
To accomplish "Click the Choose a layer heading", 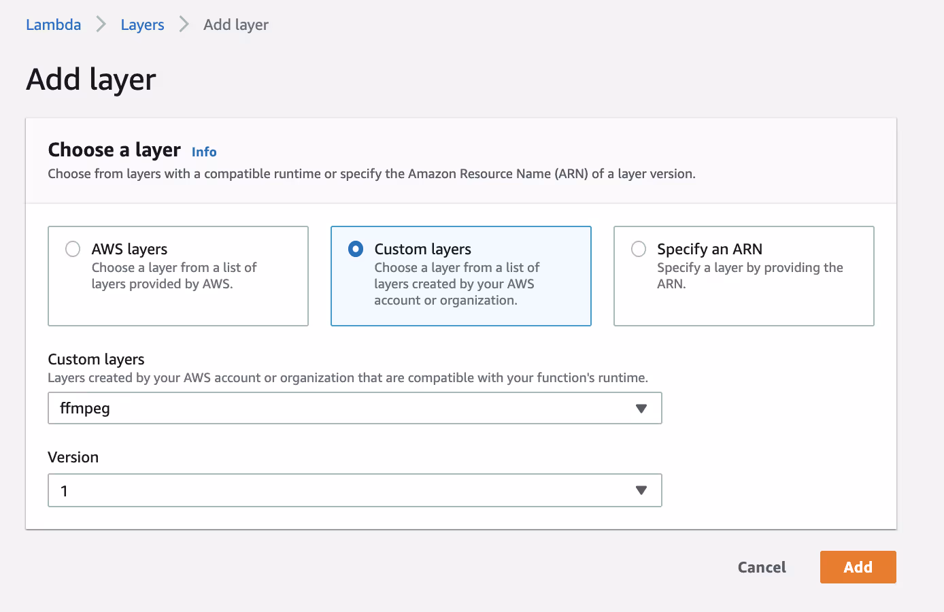I will (x=114, y=150).
